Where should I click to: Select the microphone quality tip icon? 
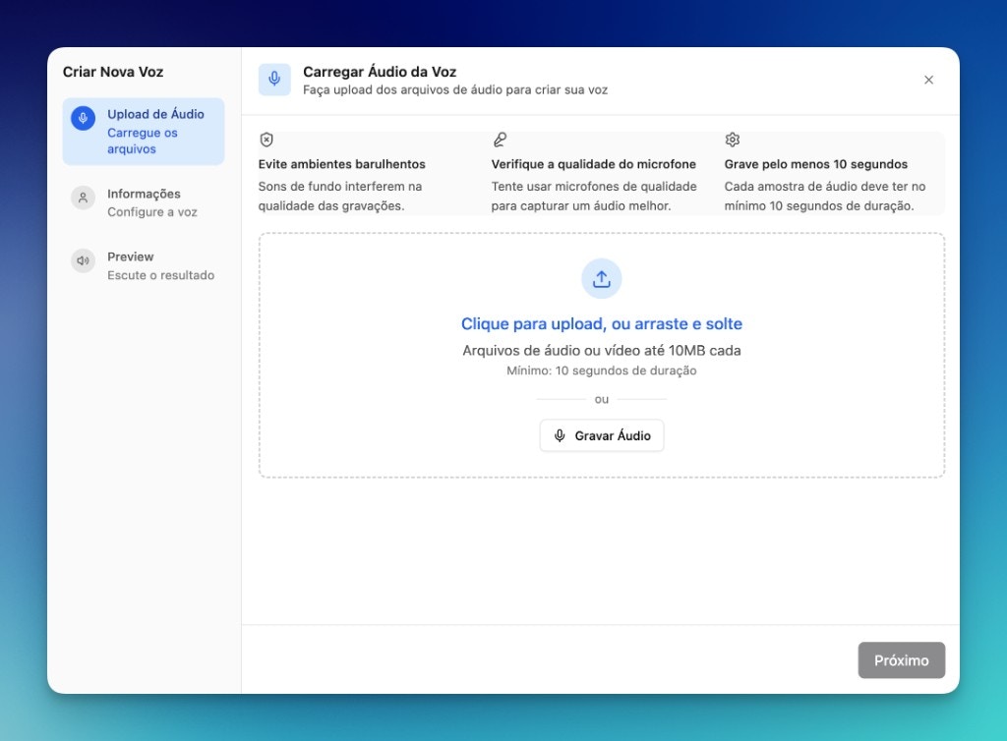[x=500, y=139]
